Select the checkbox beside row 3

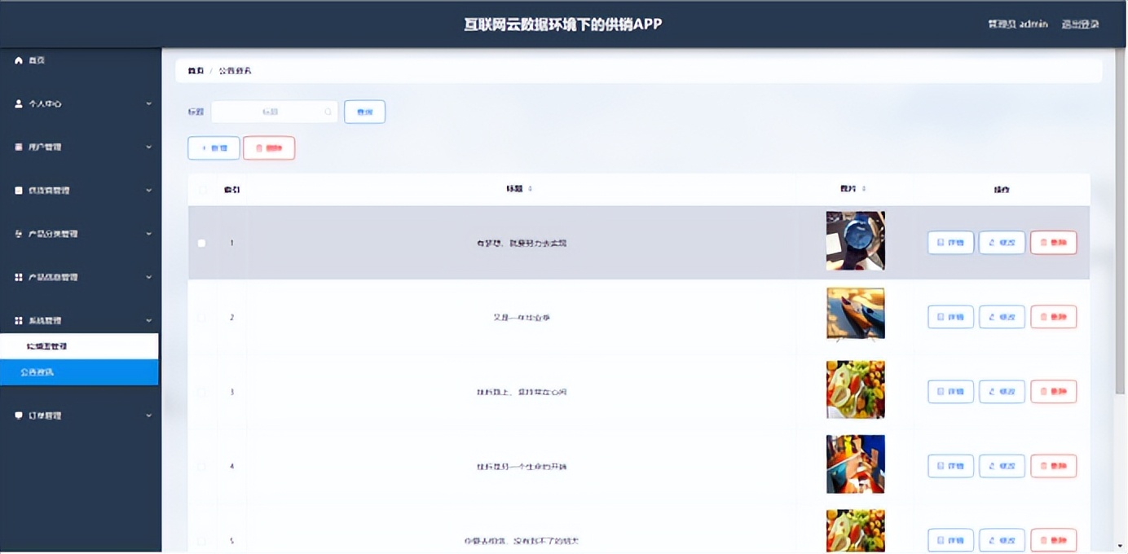(x=201, y=391)
